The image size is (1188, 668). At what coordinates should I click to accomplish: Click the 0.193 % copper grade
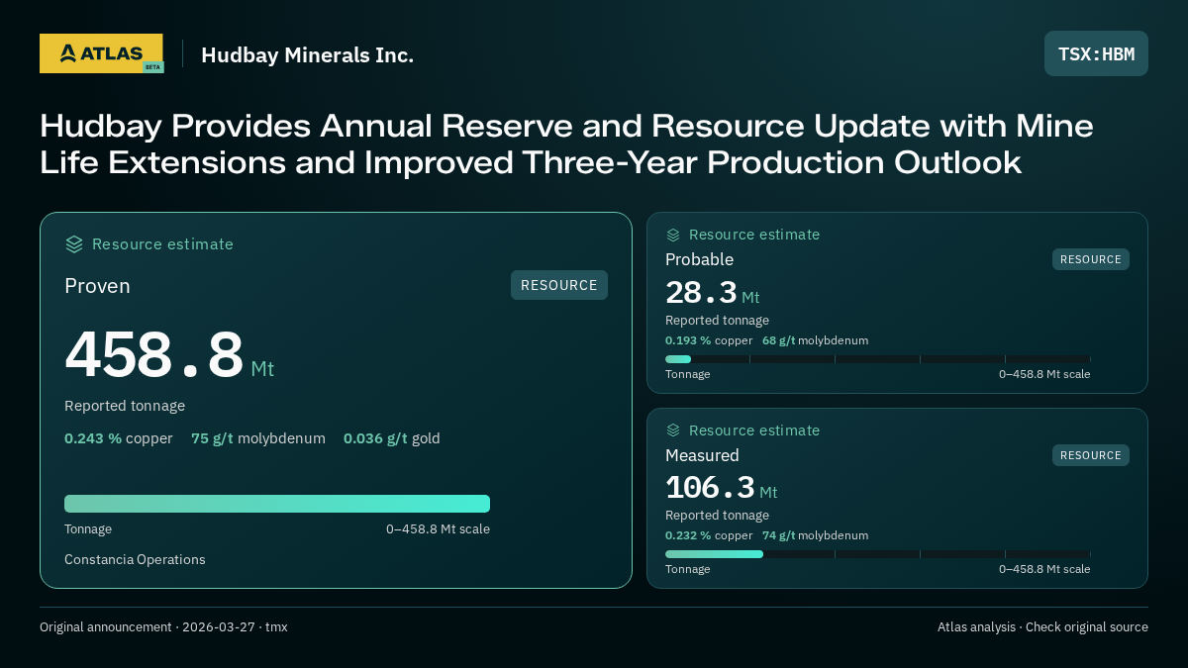[x=709, y=340]
